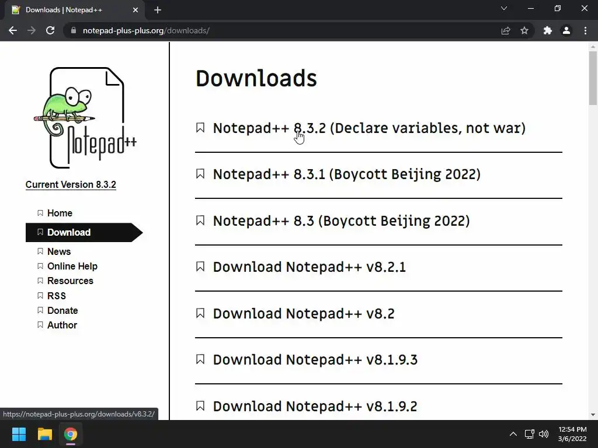Open Download Notepad++ v8.1.9.3 link

coord(315,359)
